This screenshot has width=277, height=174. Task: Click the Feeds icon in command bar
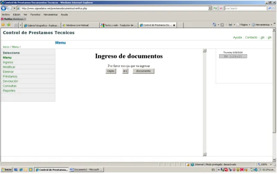pyautogui.click(x=222, y=25)
